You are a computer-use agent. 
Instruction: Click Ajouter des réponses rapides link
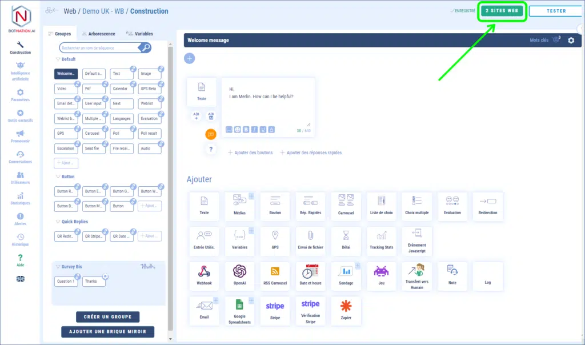coord(311,153)
